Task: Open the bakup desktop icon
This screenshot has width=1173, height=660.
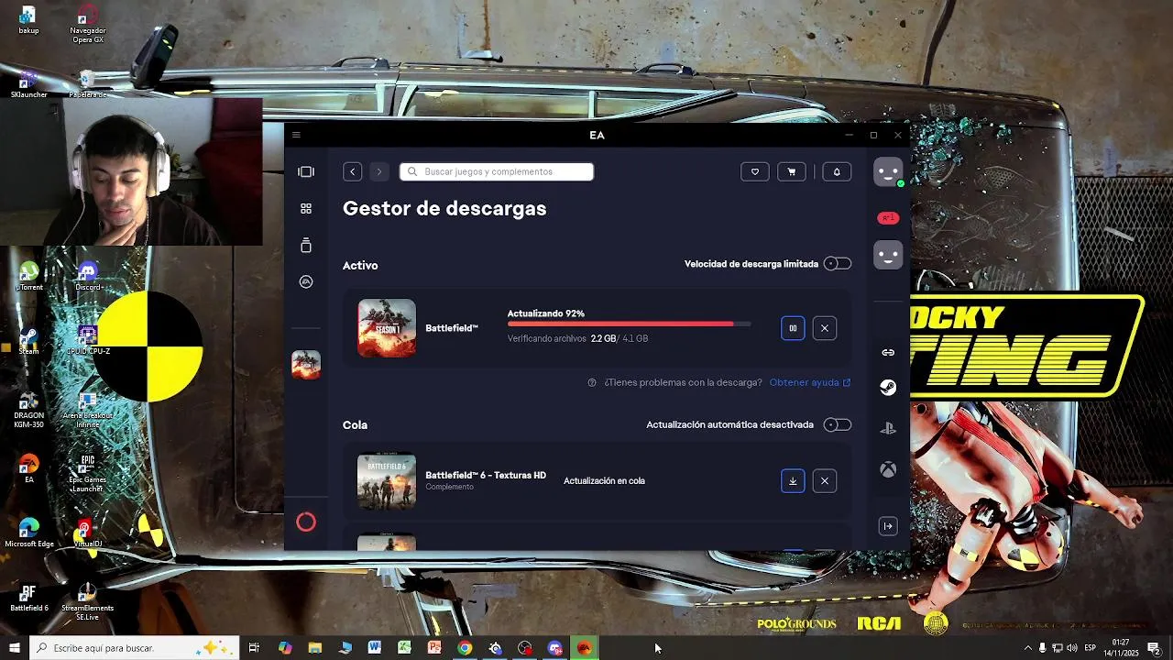Action: (x=28, y=20)
